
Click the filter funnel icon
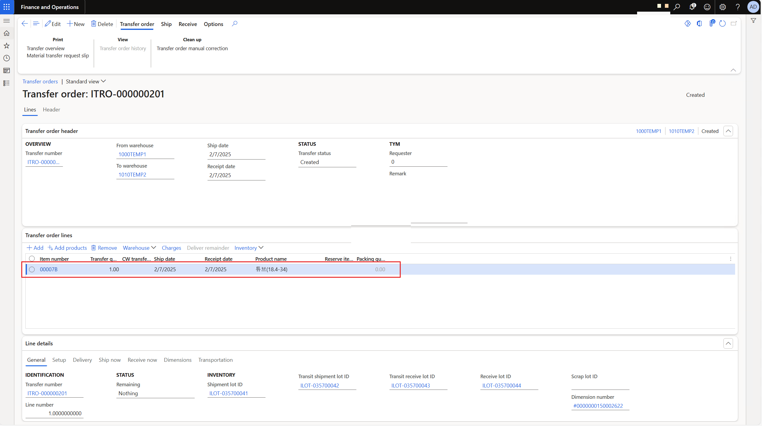[753, 21]
